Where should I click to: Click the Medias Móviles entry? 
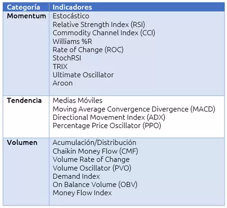[x=77, y=101]
